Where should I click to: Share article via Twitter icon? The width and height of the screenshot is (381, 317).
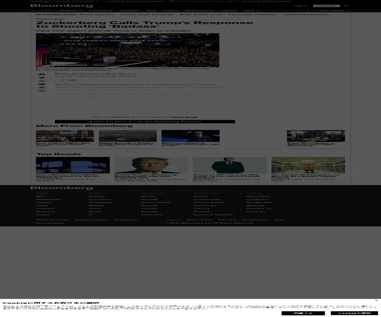pos(42,78)
